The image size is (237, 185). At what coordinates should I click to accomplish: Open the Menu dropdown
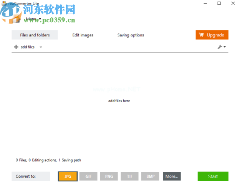[x=33, y=19]
